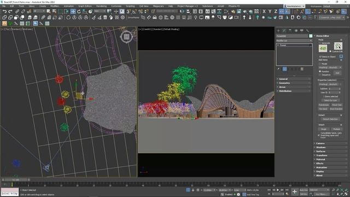Click the up arrow toolbar icon

[244, 18]
